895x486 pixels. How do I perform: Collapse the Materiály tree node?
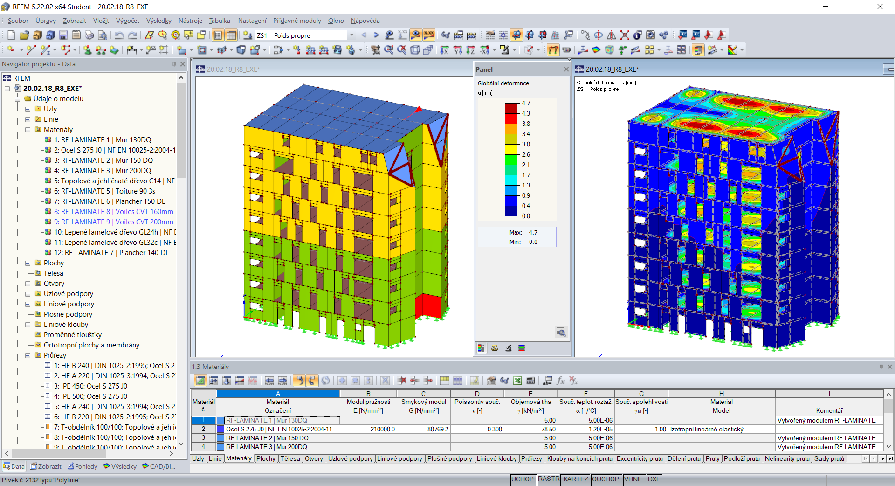[x=28, y=130]
